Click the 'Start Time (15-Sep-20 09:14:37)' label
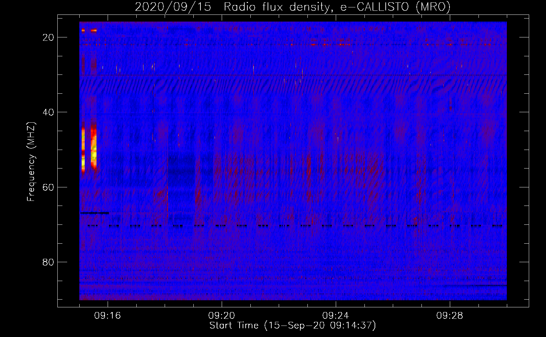The height and width of the screenshot is (337, 546). 293,326
